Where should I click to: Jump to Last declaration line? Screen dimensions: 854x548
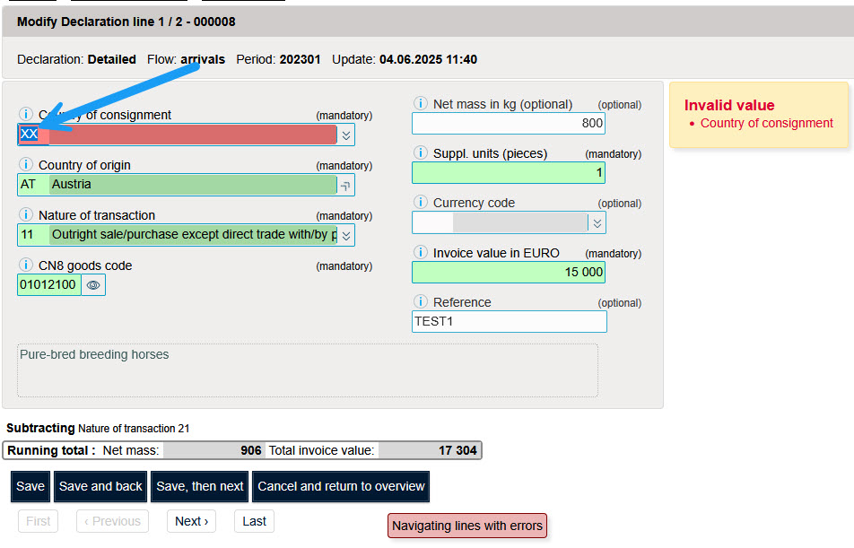coord(254,521)
